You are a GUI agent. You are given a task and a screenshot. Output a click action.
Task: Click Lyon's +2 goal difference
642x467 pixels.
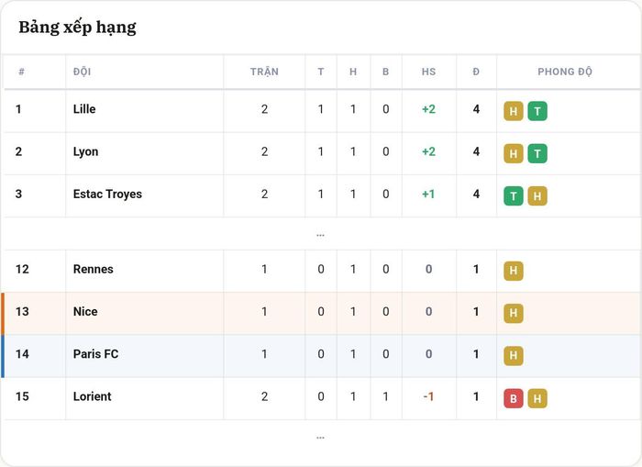pyautogui.click(x=428, y=151)
